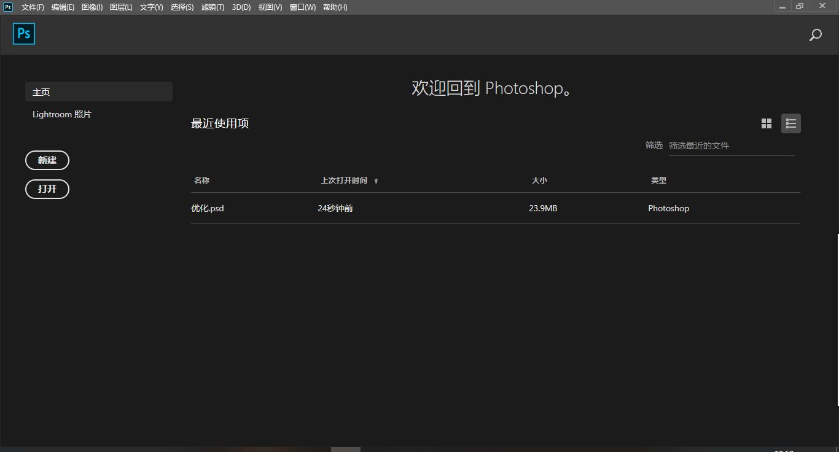Open the 窗口(W) menu
The width and height of the screenshot is (839, 452).
pos(302,7)
